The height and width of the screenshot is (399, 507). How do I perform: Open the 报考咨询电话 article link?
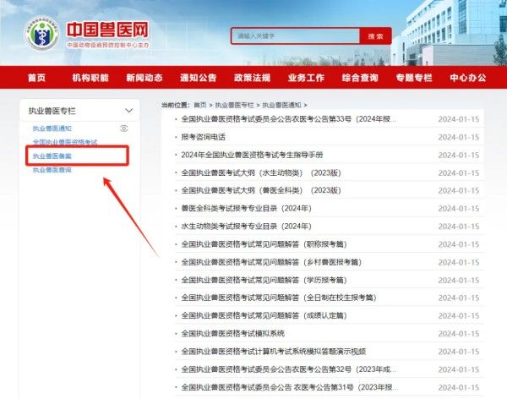pos(204,137)
